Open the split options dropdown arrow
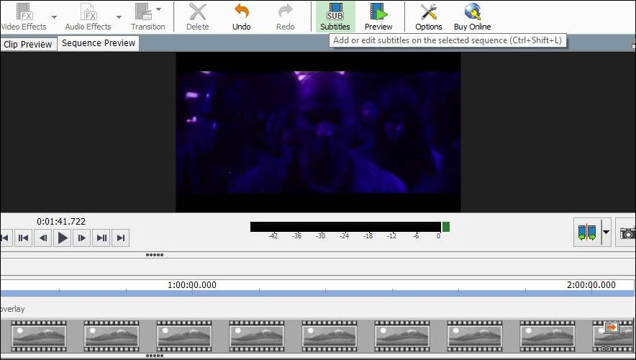This screenshot has height=360, width=636. coord(606,233)
